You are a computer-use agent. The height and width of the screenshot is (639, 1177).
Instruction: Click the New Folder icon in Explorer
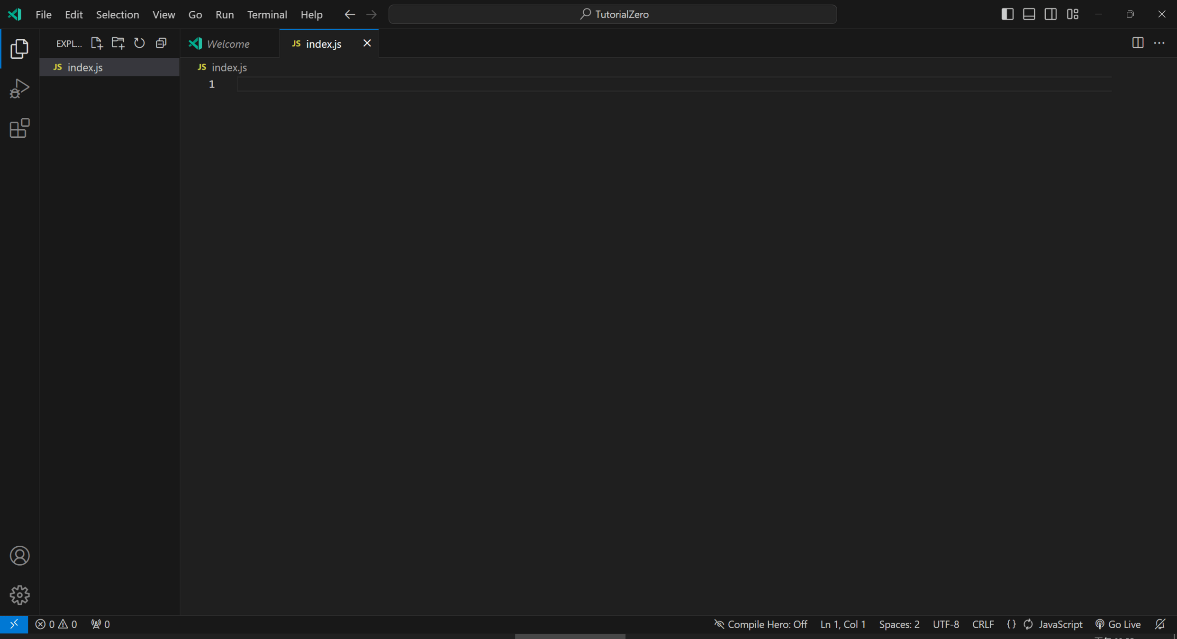tap(118, 43)
